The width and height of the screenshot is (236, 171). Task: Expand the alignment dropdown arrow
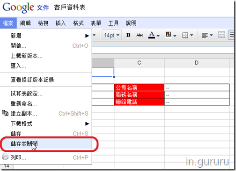211,35
